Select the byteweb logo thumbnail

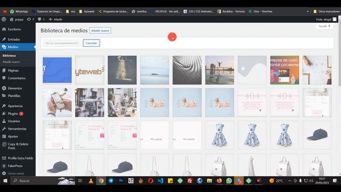point(90,70)
